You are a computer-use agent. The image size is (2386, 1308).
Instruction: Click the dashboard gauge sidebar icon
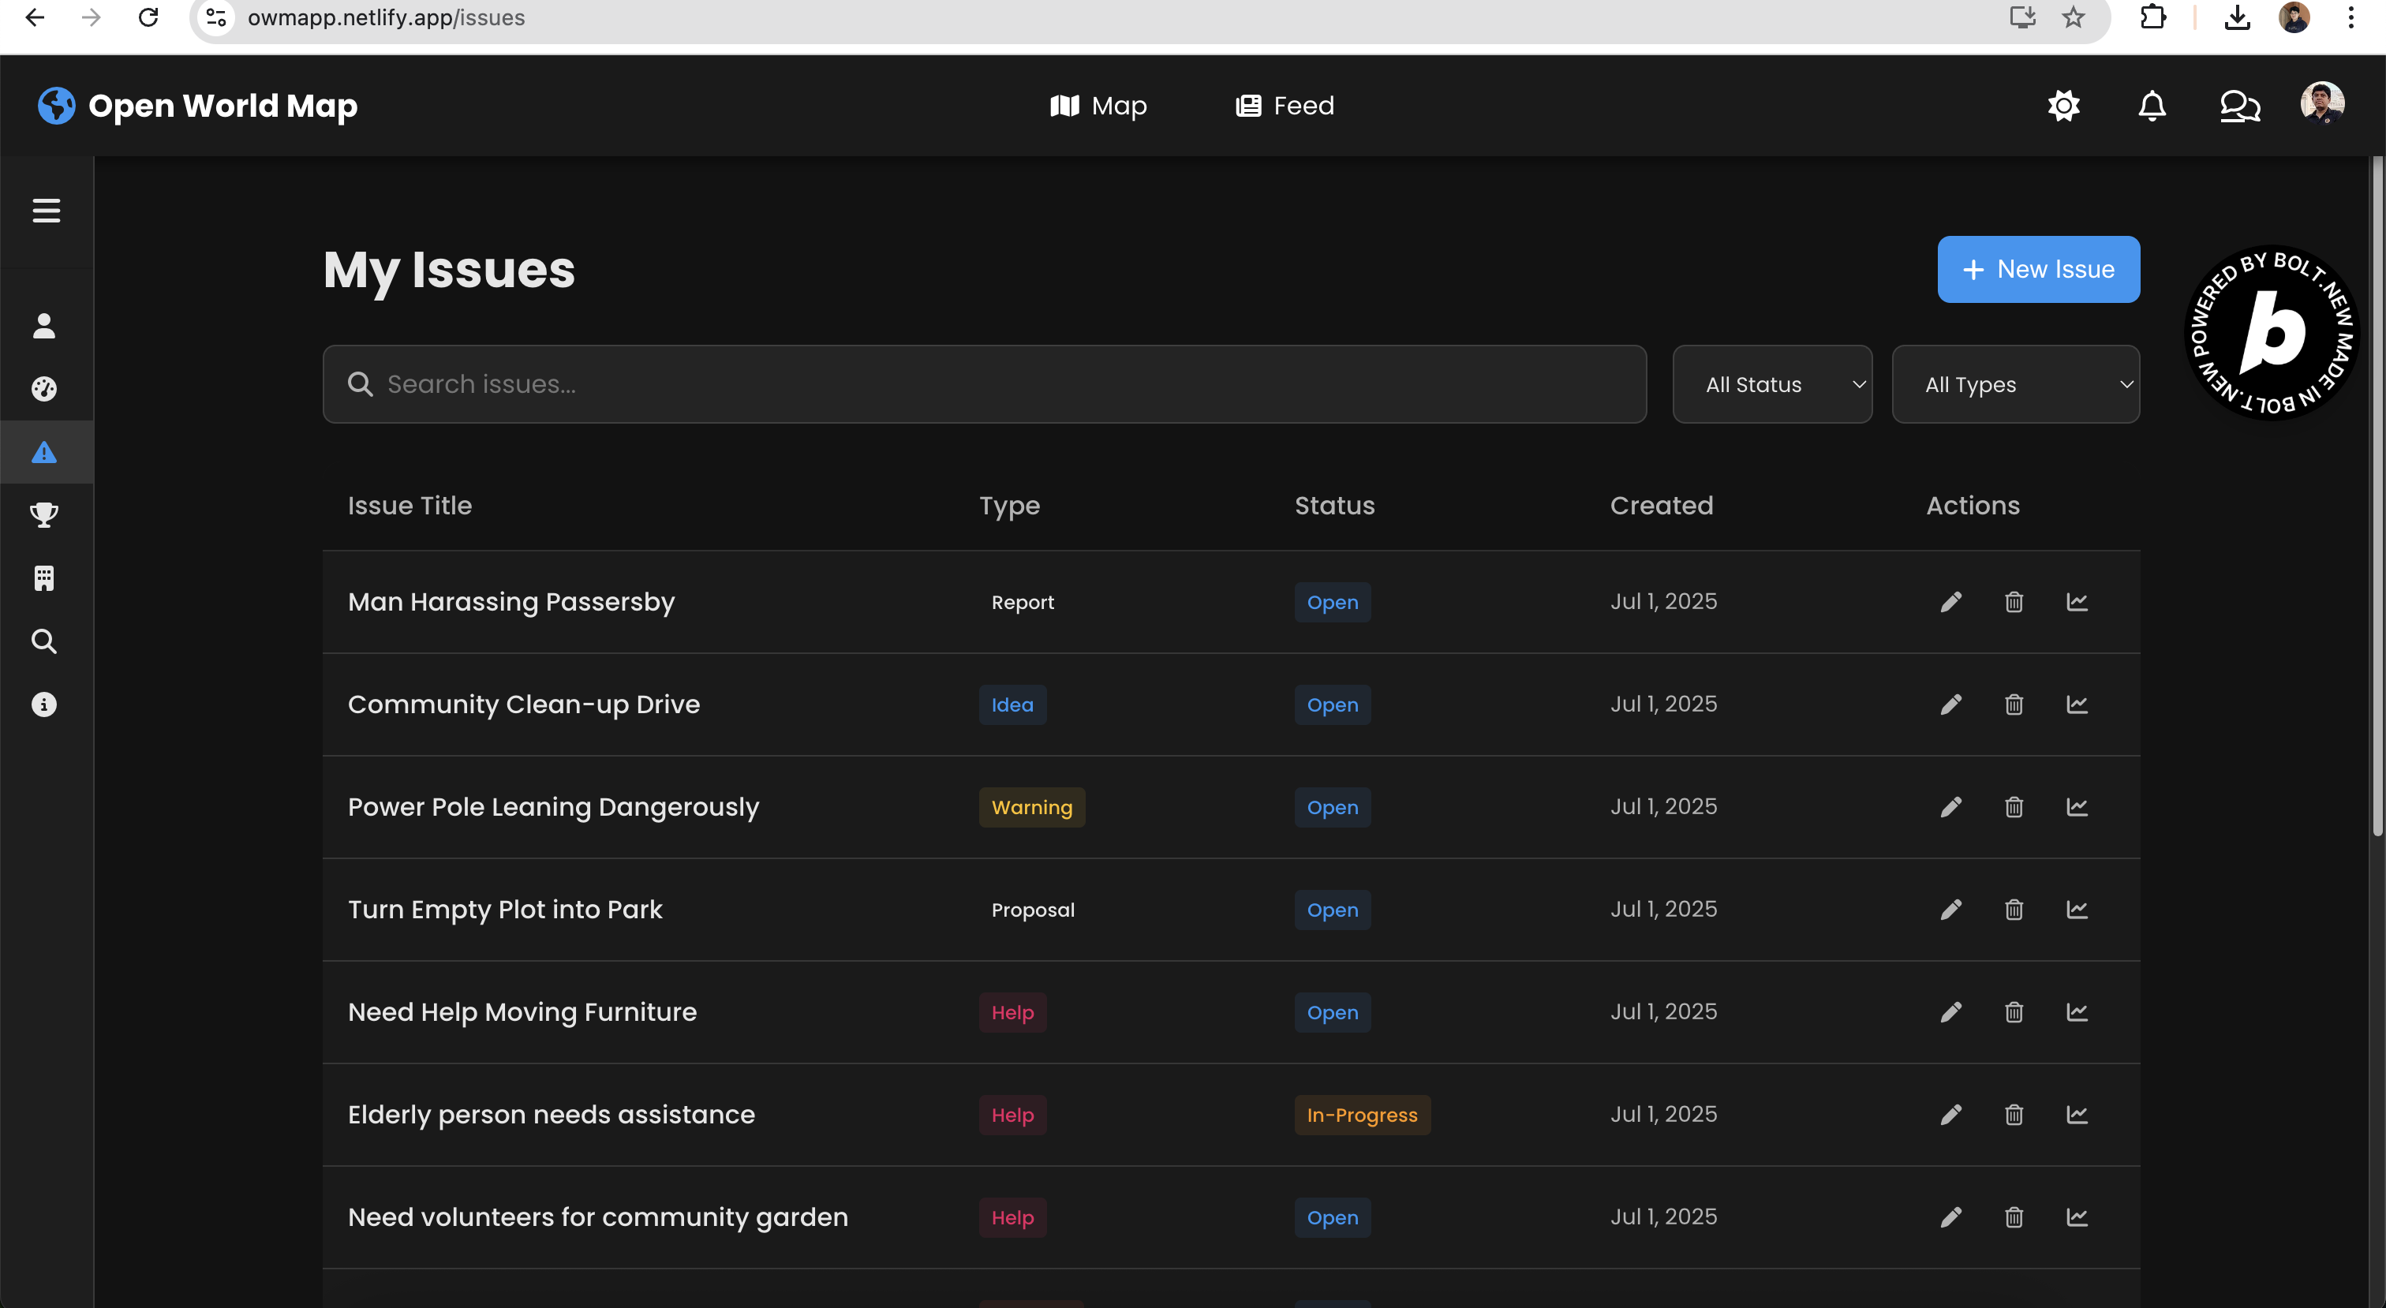44,389
